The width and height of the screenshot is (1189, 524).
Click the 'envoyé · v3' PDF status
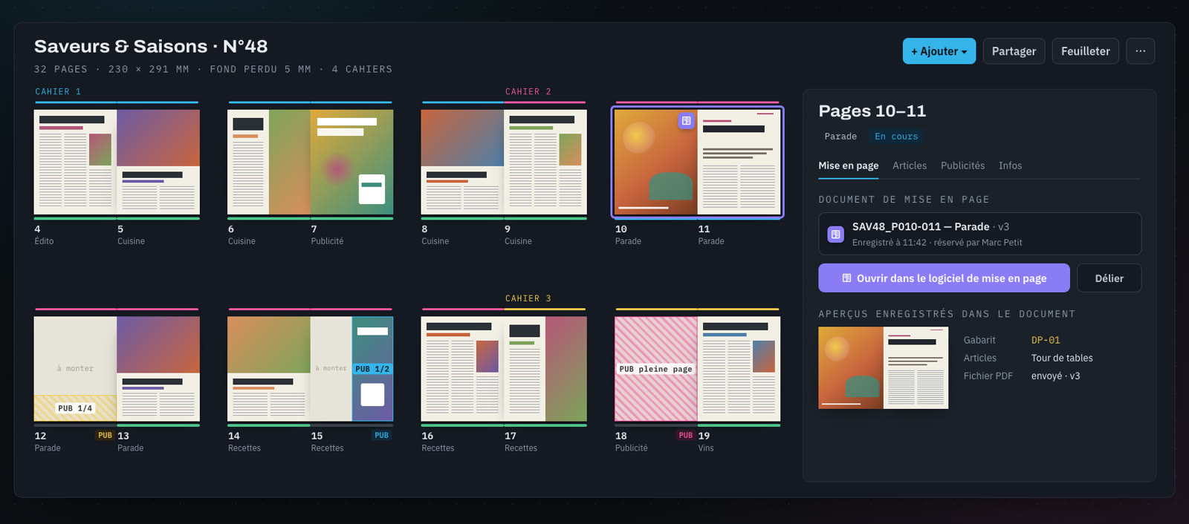pyautogui.click(x=1056, y=376)
